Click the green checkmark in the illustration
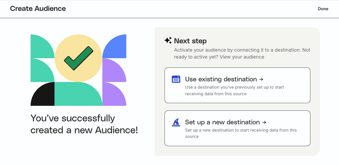 [x=78, y=58]
